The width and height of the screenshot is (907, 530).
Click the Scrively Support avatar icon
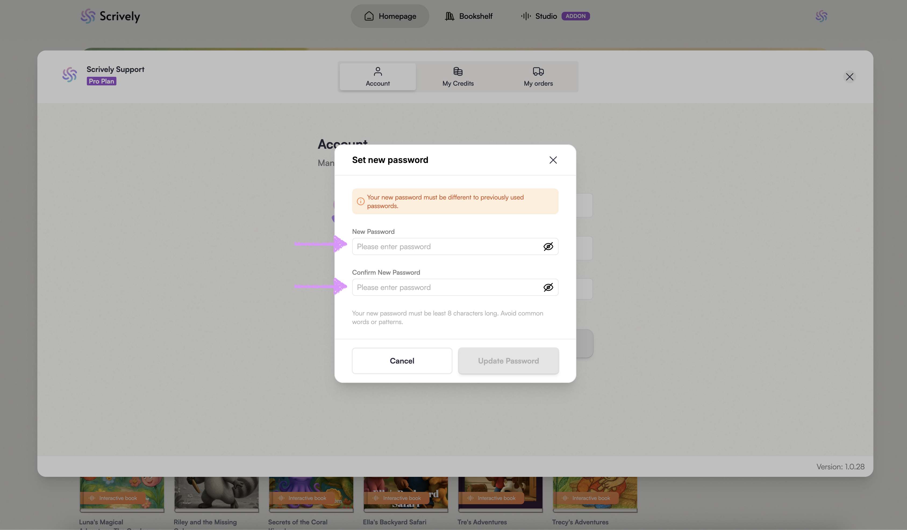[69, 74]
